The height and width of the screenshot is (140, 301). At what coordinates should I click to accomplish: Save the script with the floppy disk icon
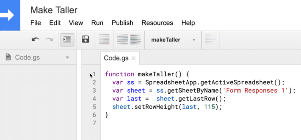(86, 39)
